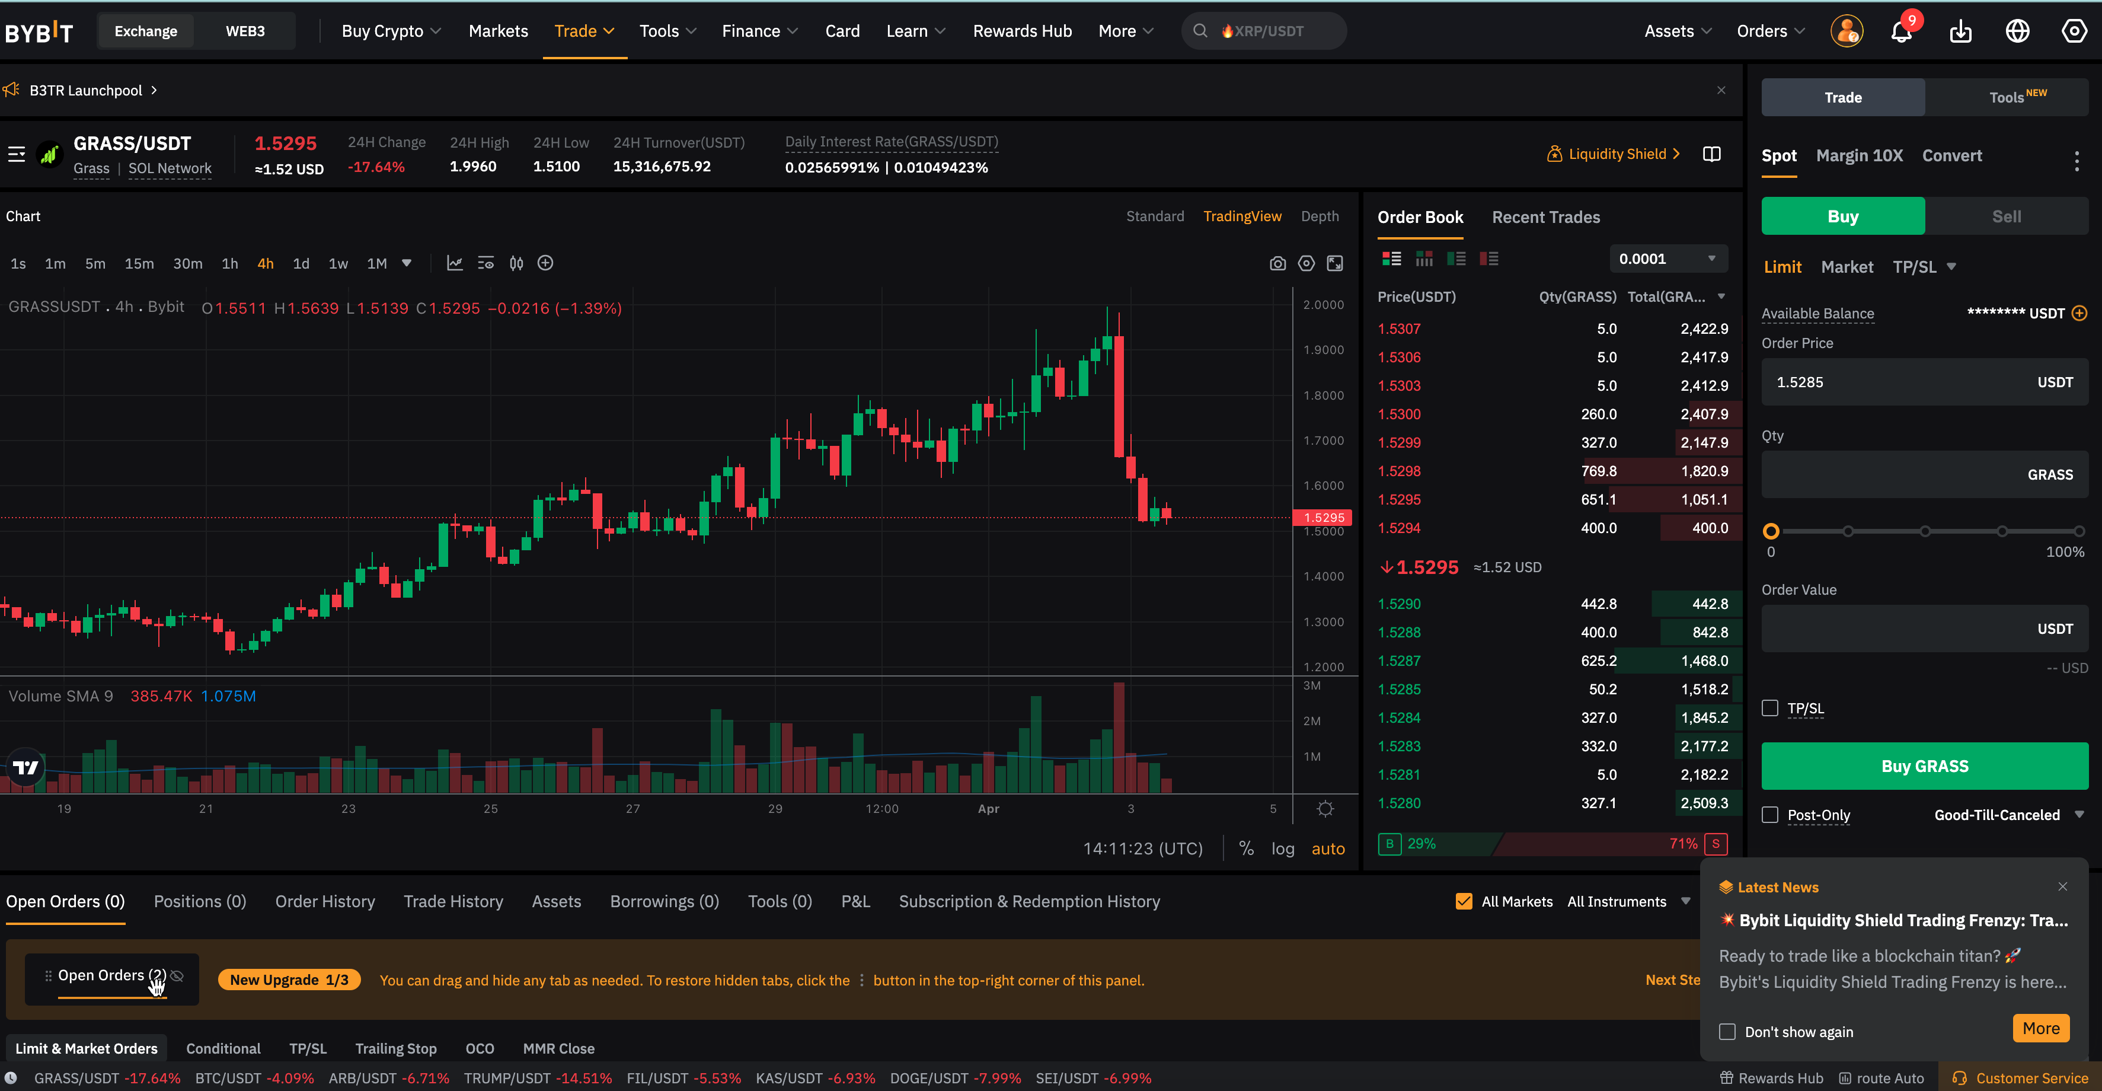Image resolution: width=2102 pixels, height=1091 pixels.
Task: Open the chart indicators icon
Action: [455, 264]
